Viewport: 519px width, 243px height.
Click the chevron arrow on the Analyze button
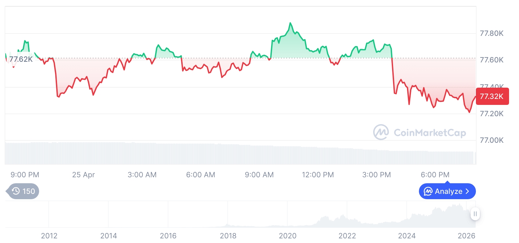[x=467, y=191]
